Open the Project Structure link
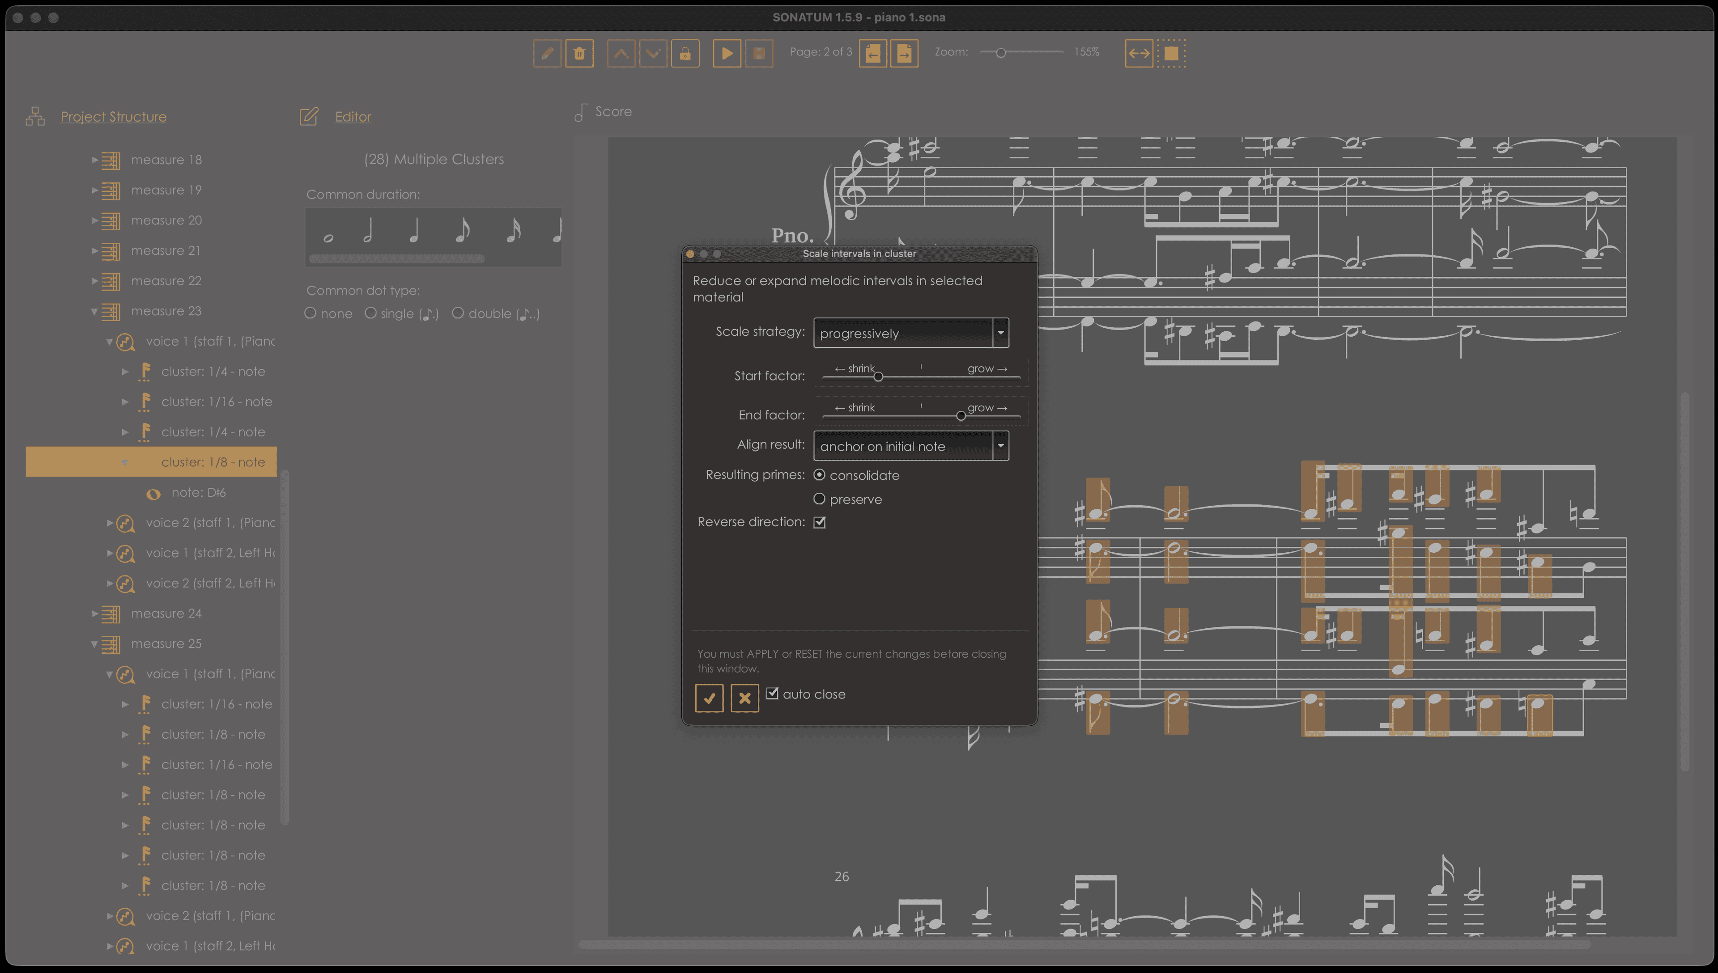 pyautogui.click(x=114, y=116)
